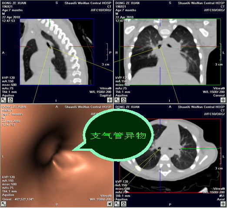Toggle the crosshair plus icon in Axial view
The image size is (227, 208).
[223, 204]
